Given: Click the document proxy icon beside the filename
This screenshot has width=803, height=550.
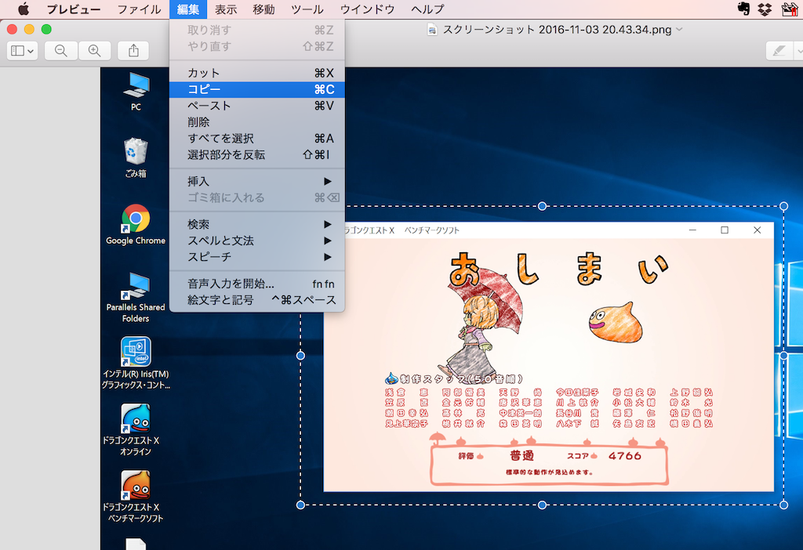Looking at the screenshot, I should (x=432, y=29).
